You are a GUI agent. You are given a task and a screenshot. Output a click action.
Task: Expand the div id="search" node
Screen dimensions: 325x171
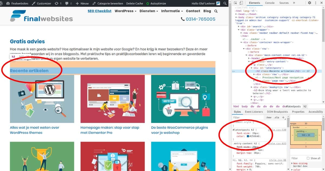click(239, 26)
